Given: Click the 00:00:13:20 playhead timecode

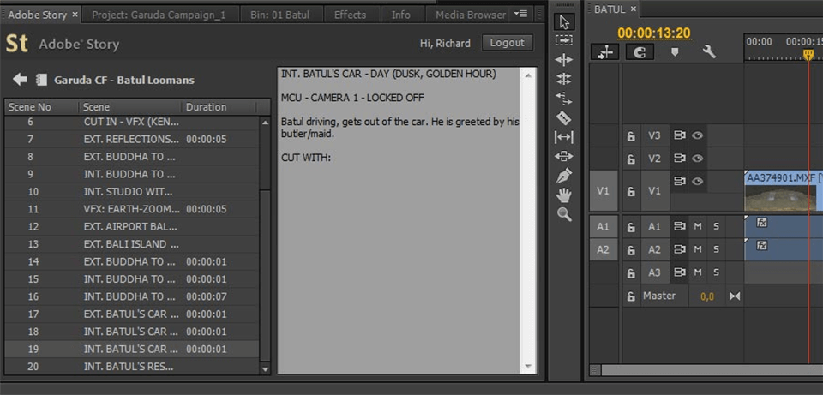Looking at the screenshot, I should [653, 33].
